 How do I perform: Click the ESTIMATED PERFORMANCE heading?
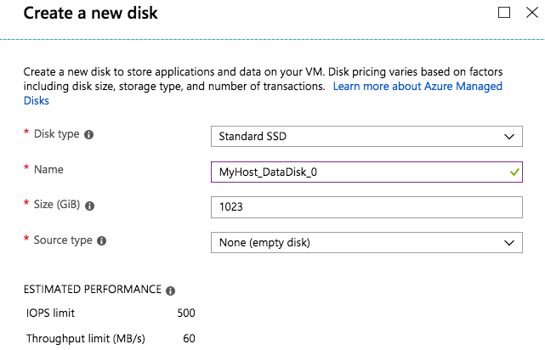[93, 289]
